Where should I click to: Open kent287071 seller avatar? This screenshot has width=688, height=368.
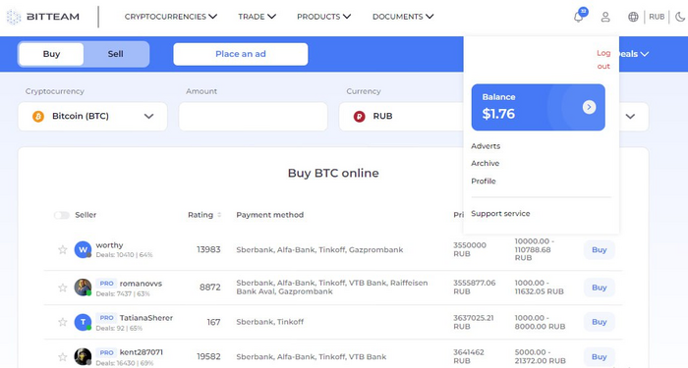tap(83, 356)
